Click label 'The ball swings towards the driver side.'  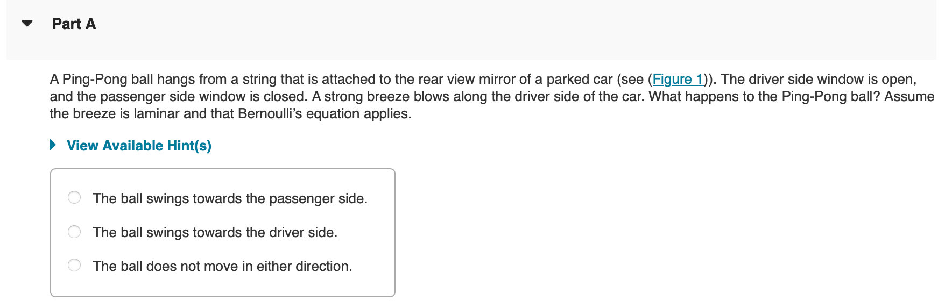click(215, 233)
